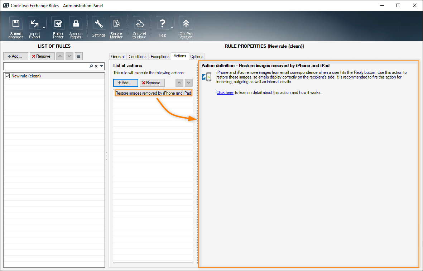Move selected action down
The height and width of the screenshot is (271, 423).
pos(188,82)
